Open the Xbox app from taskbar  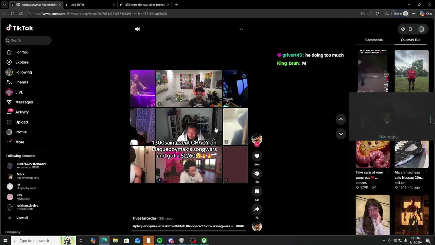point(204,241)
